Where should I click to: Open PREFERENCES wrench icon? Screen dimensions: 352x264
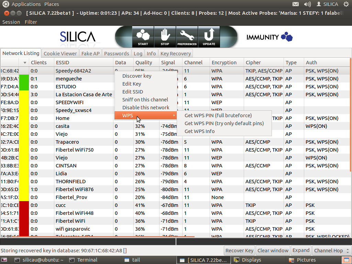(187, 37)
